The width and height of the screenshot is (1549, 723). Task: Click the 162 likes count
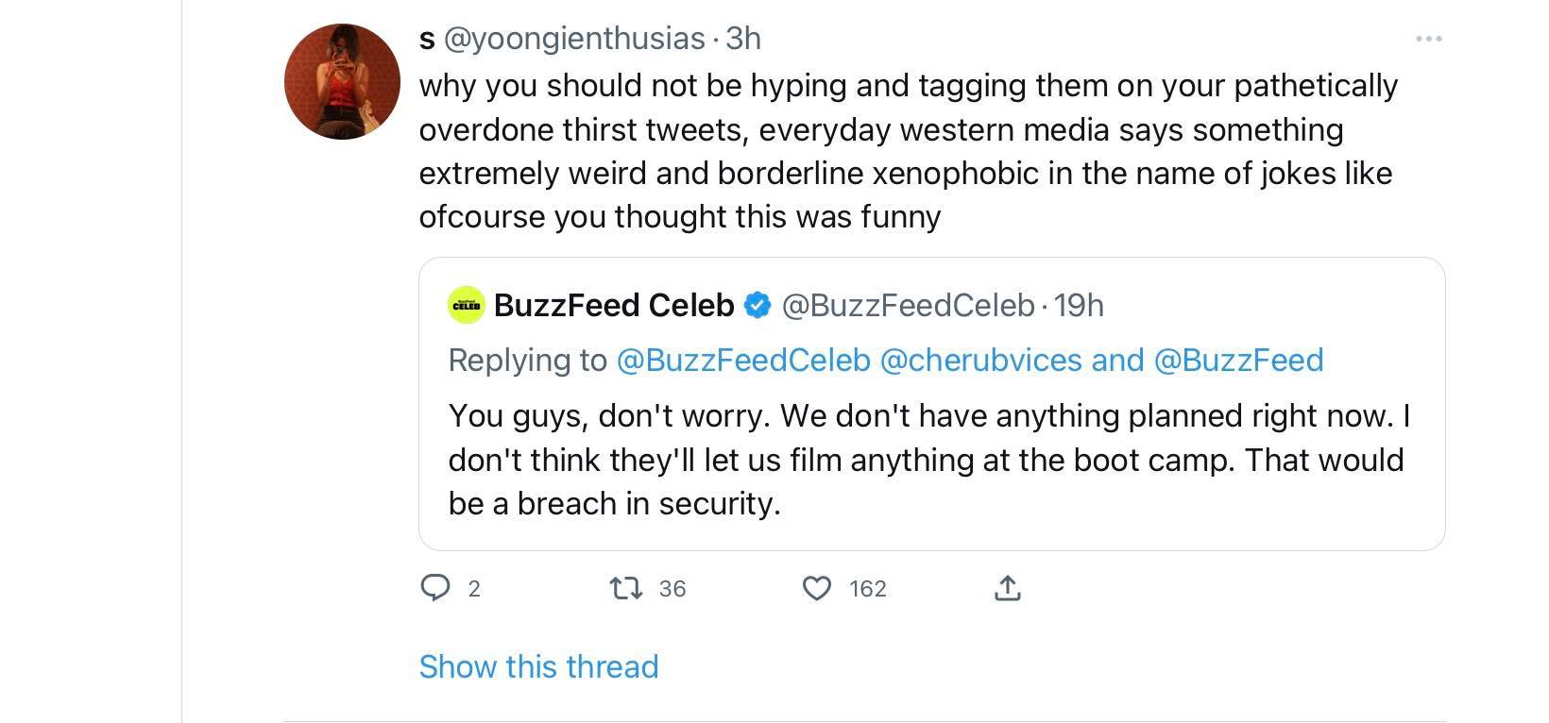867,589
